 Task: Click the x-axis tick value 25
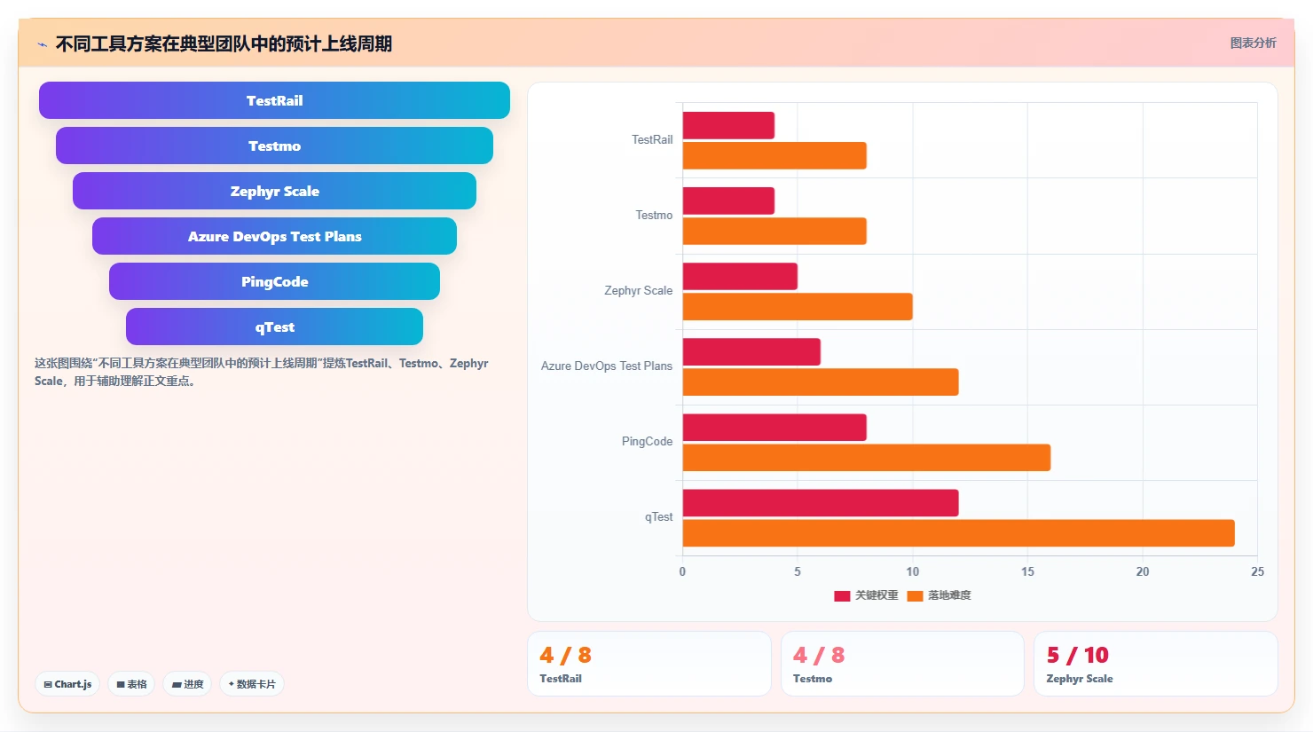click(x=1257, y=571)
